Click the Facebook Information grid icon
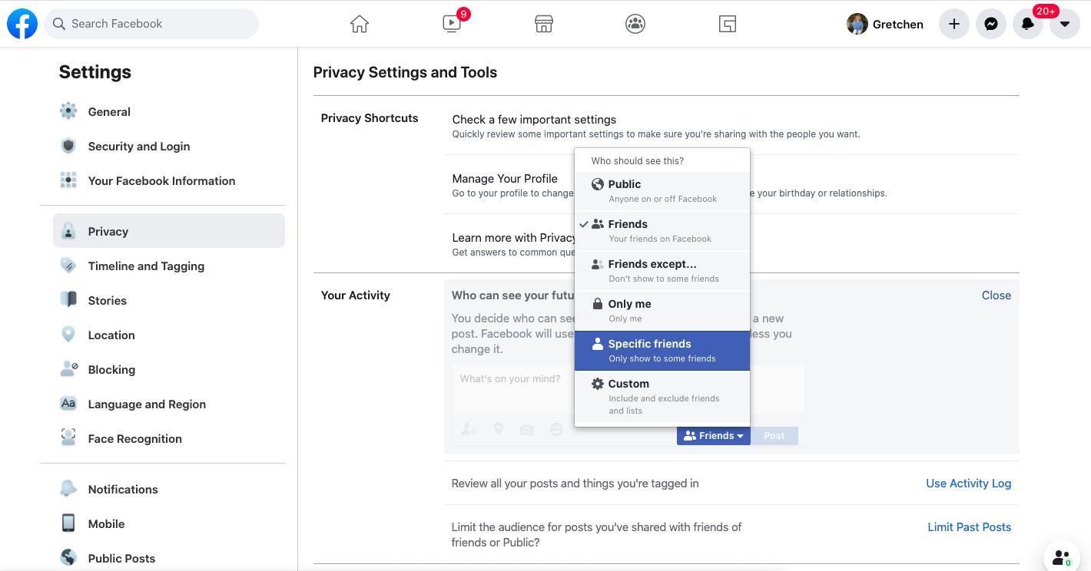Screen dimensions: 1091x571 [68, 180]
